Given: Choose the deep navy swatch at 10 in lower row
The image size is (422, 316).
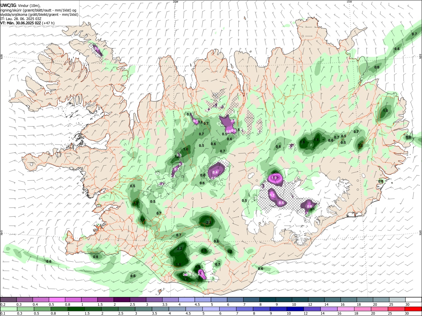Looking at the screenshot, I should [x=295, y=309].
